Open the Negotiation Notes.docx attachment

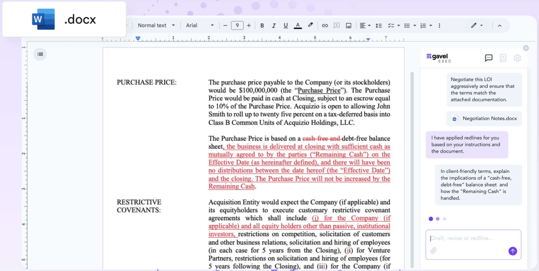coord(484,118)
